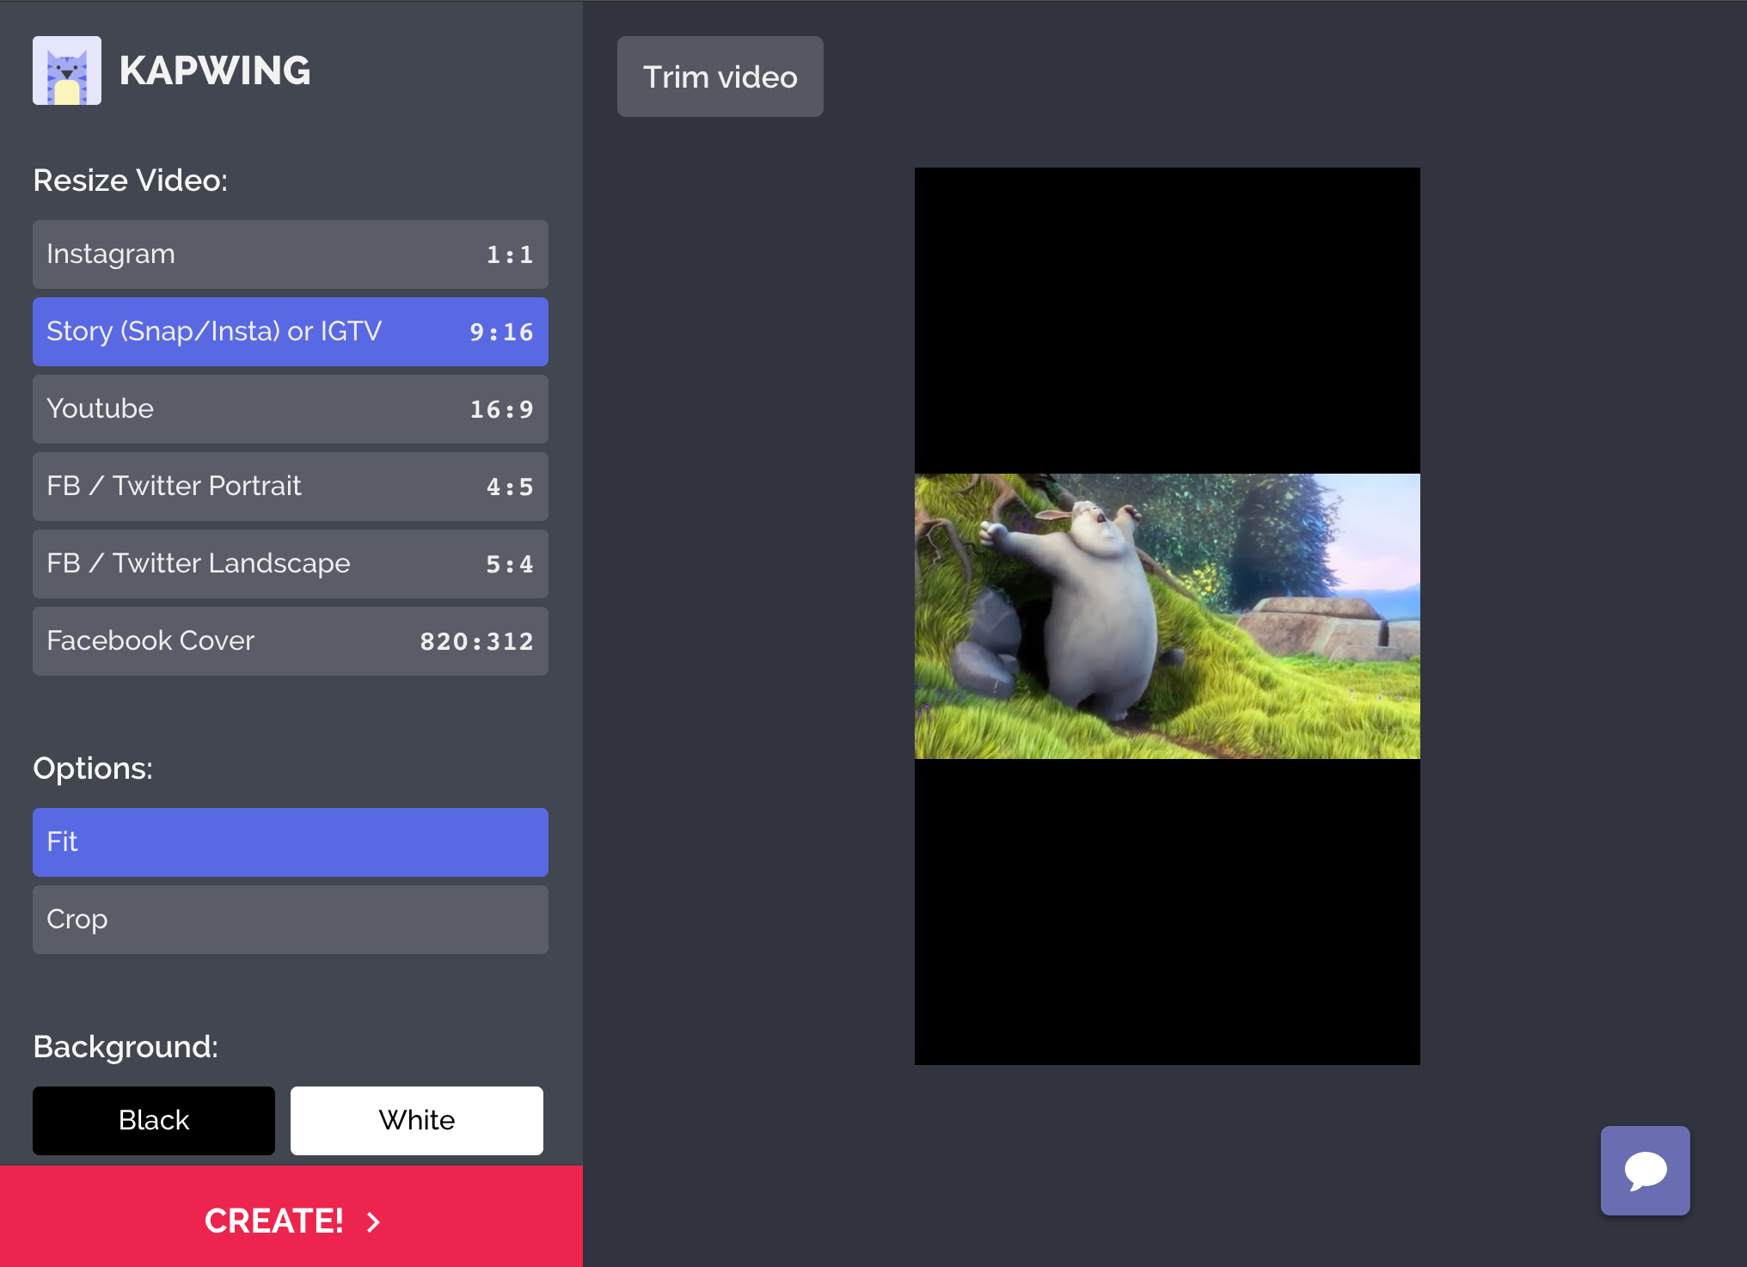1747x1267 pixels.
Task: Click the Kapwing cat logo icon
Action: (x=67, y=70)
